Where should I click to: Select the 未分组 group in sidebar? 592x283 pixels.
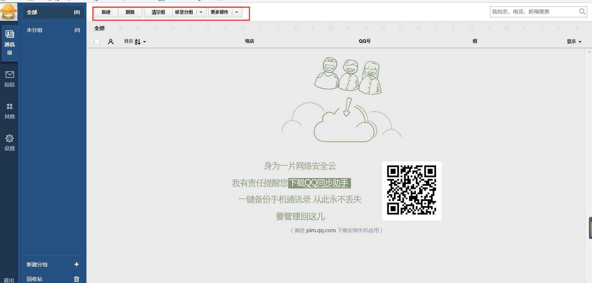click(x=53, y=30)
